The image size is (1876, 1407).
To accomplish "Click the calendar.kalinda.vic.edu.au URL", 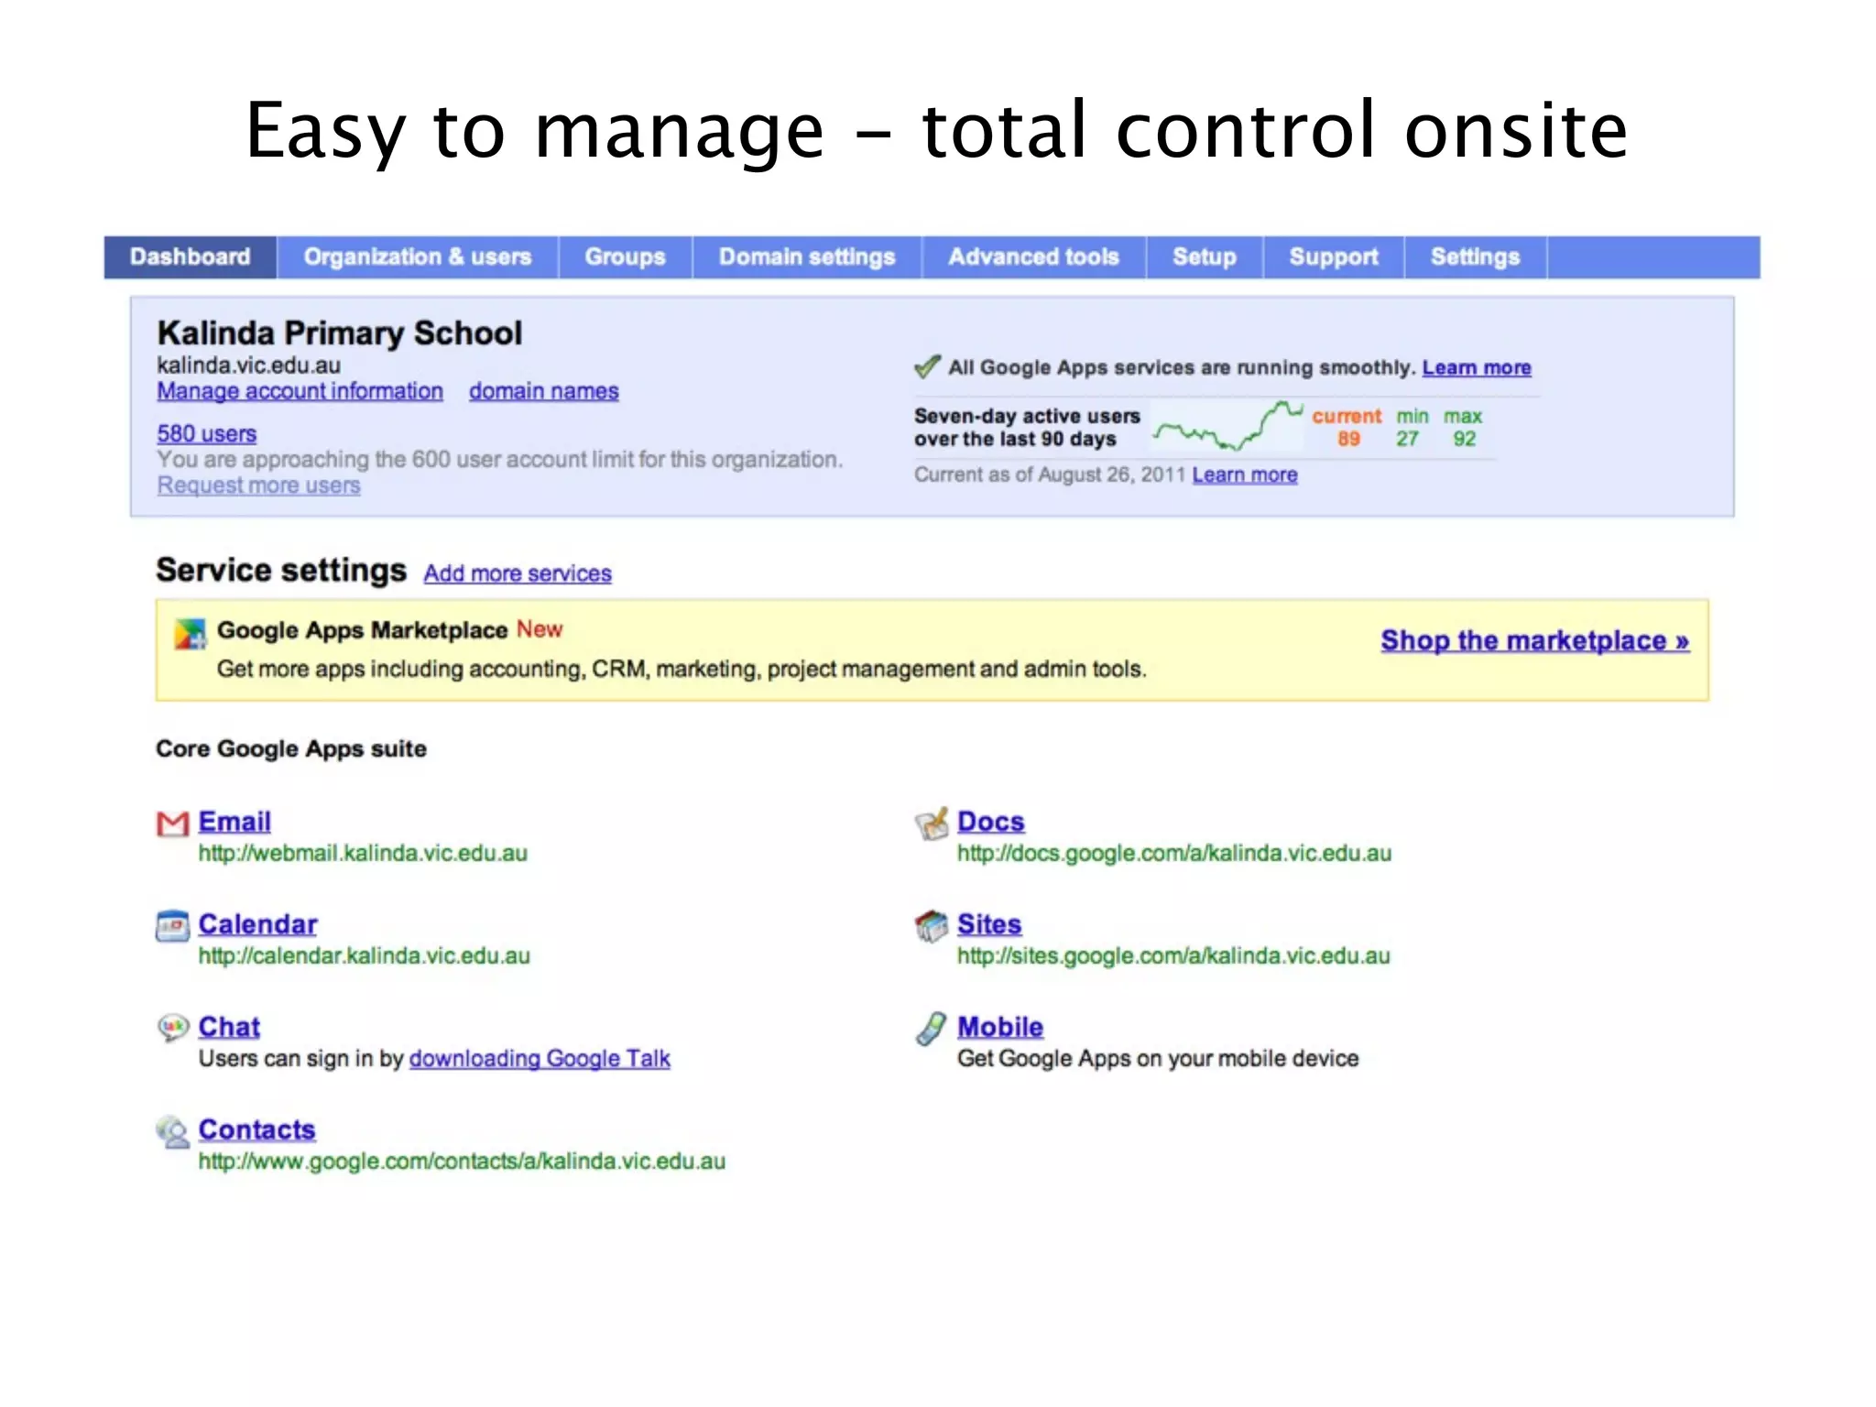I will (364, 956).
